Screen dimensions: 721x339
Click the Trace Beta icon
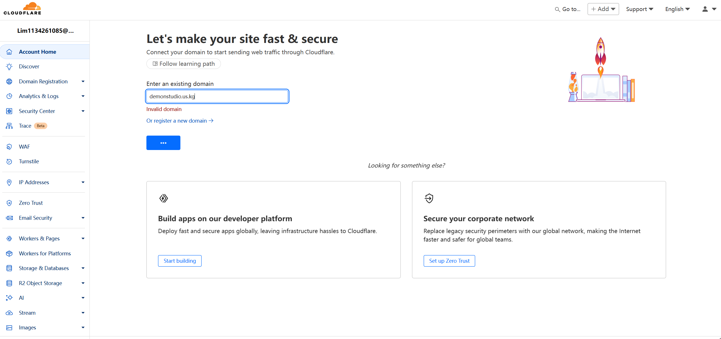pos(9,126)
